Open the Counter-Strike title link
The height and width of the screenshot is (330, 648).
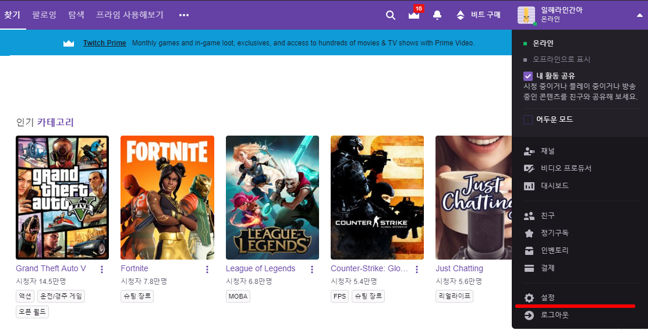tap(369, 268)
